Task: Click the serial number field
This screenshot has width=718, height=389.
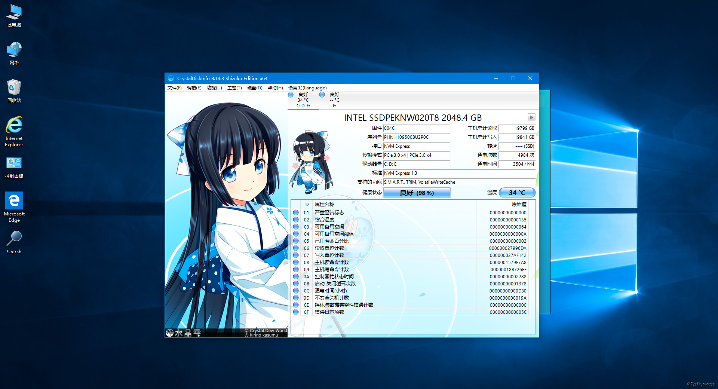Action: 416,137
